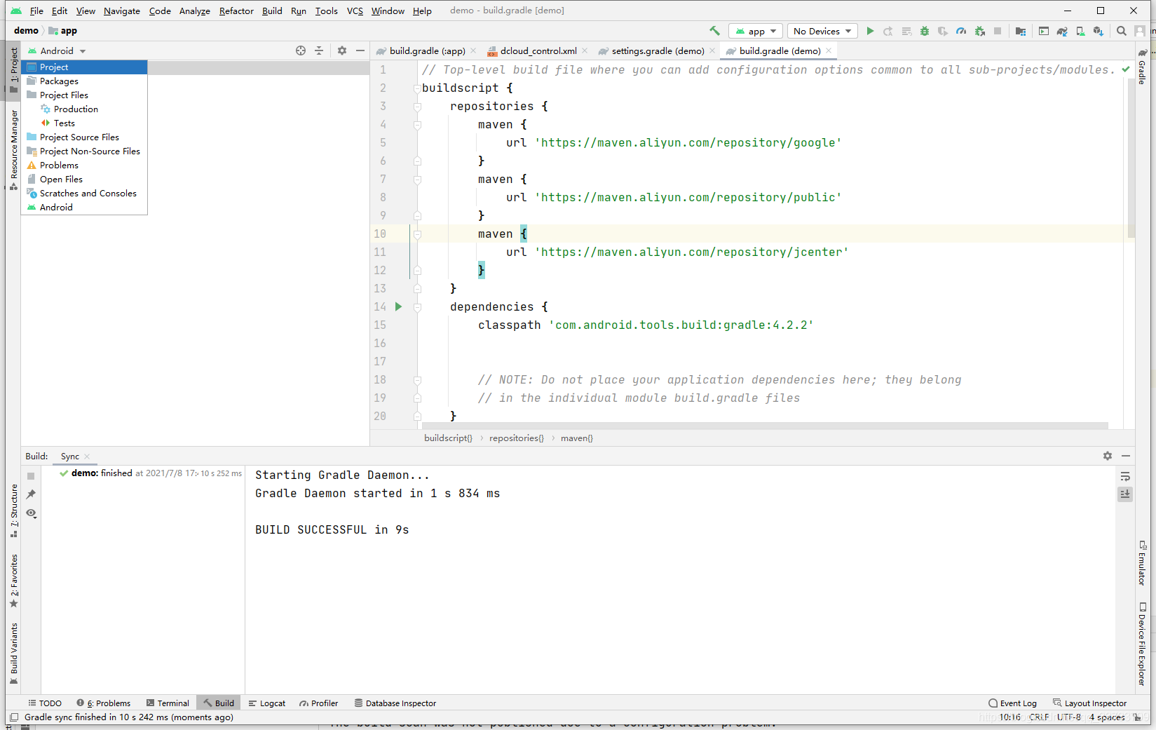Click Scroll to End icon in build output
This screenshot has height=730, width=1156.
(x=1125, y=494)
